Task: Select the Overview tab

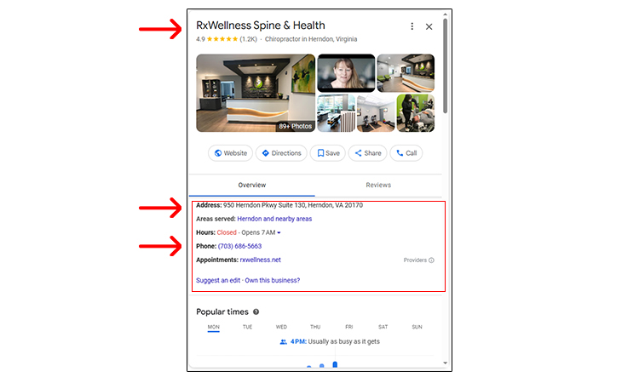Action: pos(252,185)
